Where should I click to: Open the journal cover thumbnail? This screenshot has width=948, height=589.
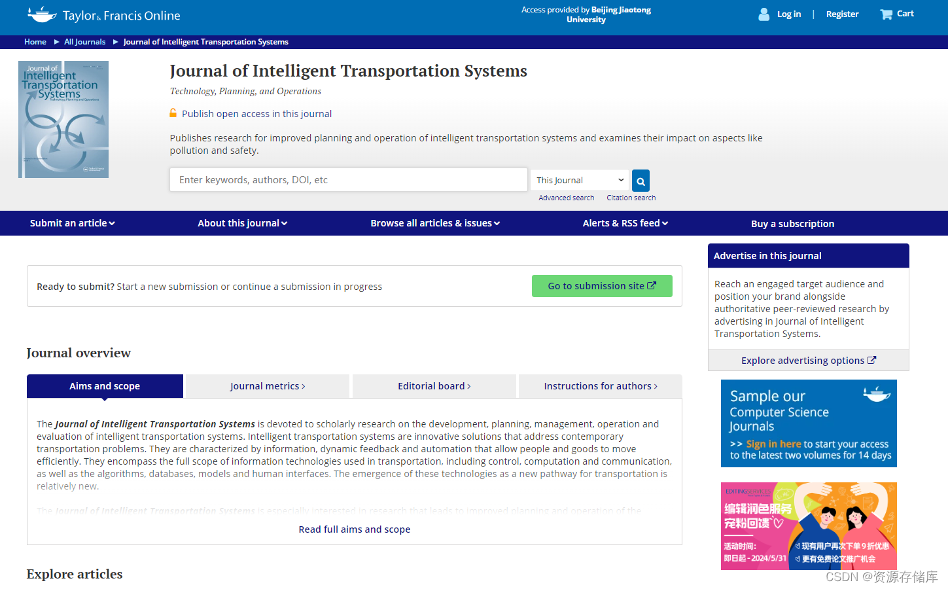click(x=63, y=120)
